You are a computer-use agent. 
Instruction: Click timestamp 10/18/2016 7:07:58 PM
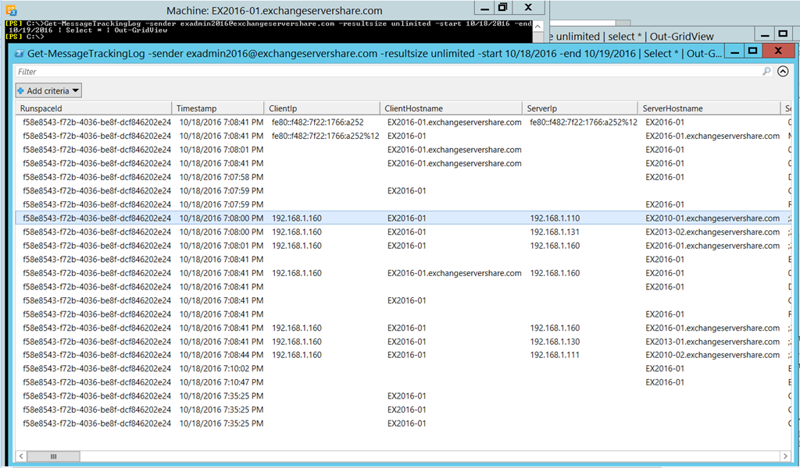pyautogui.click(x=221, y=177)
